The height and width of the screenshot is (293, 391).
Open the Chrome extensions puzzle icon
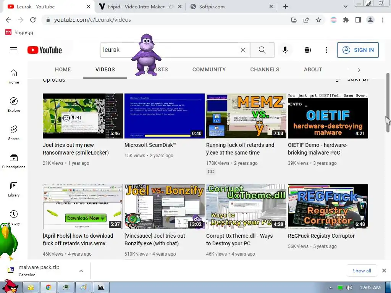coord(346,20)
